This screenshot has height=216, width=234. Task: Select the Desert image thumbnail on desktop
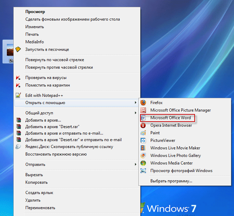[x=10, y=50]
